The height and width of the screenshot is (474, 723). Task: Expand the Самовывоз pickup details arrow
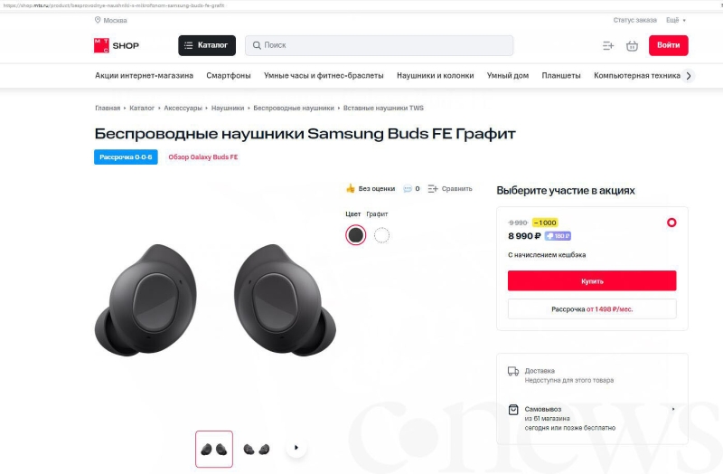pyautogui.click(x=673, y=409)
